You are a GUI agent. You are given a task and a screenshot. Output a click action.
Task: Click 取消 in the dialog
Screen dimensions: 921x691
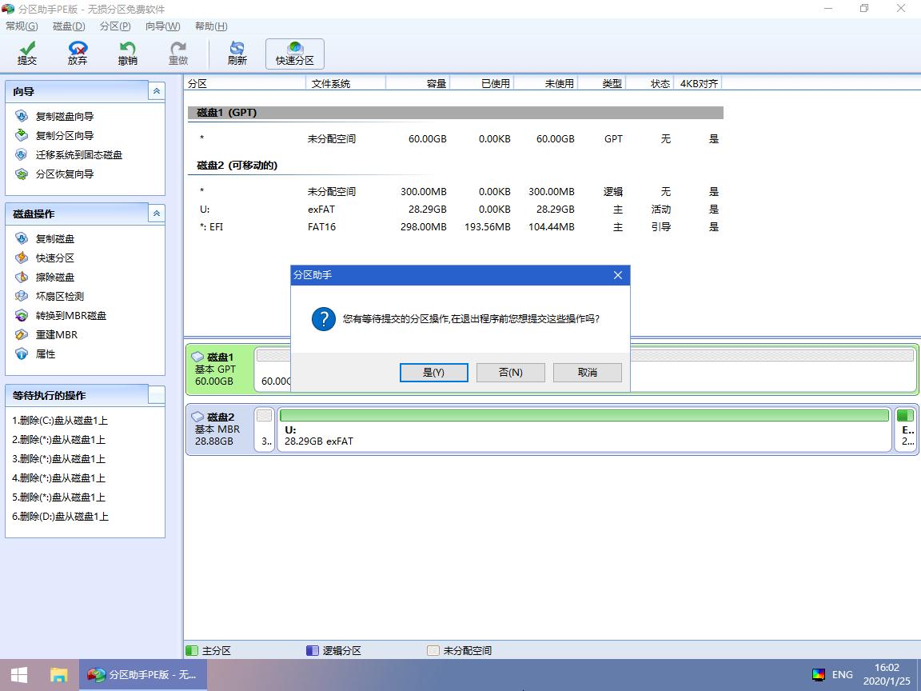click(x=588, y=372)
